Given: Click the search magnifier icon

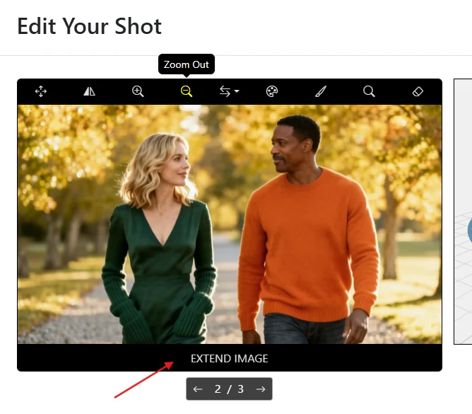Looking at the screenshot, I should (x=369, y=91).
